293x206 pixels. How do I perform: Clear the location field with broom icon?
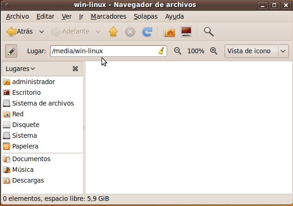tap(161, 51)
